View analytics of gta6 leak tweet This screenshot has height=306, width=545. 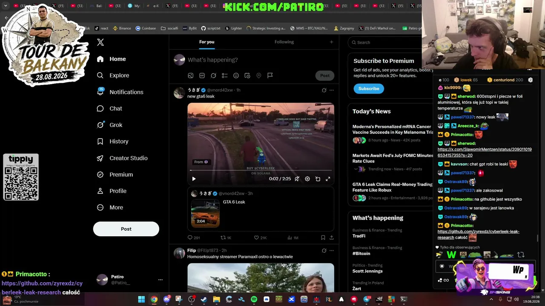click(x=293, y=238)
